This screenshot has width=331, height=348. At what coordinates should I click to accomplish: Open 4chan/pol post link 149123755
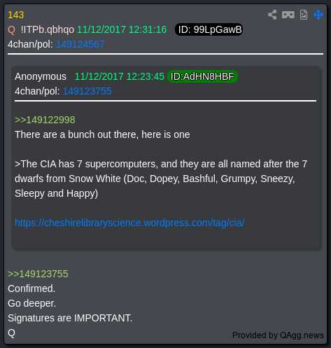tap(87, 91)
